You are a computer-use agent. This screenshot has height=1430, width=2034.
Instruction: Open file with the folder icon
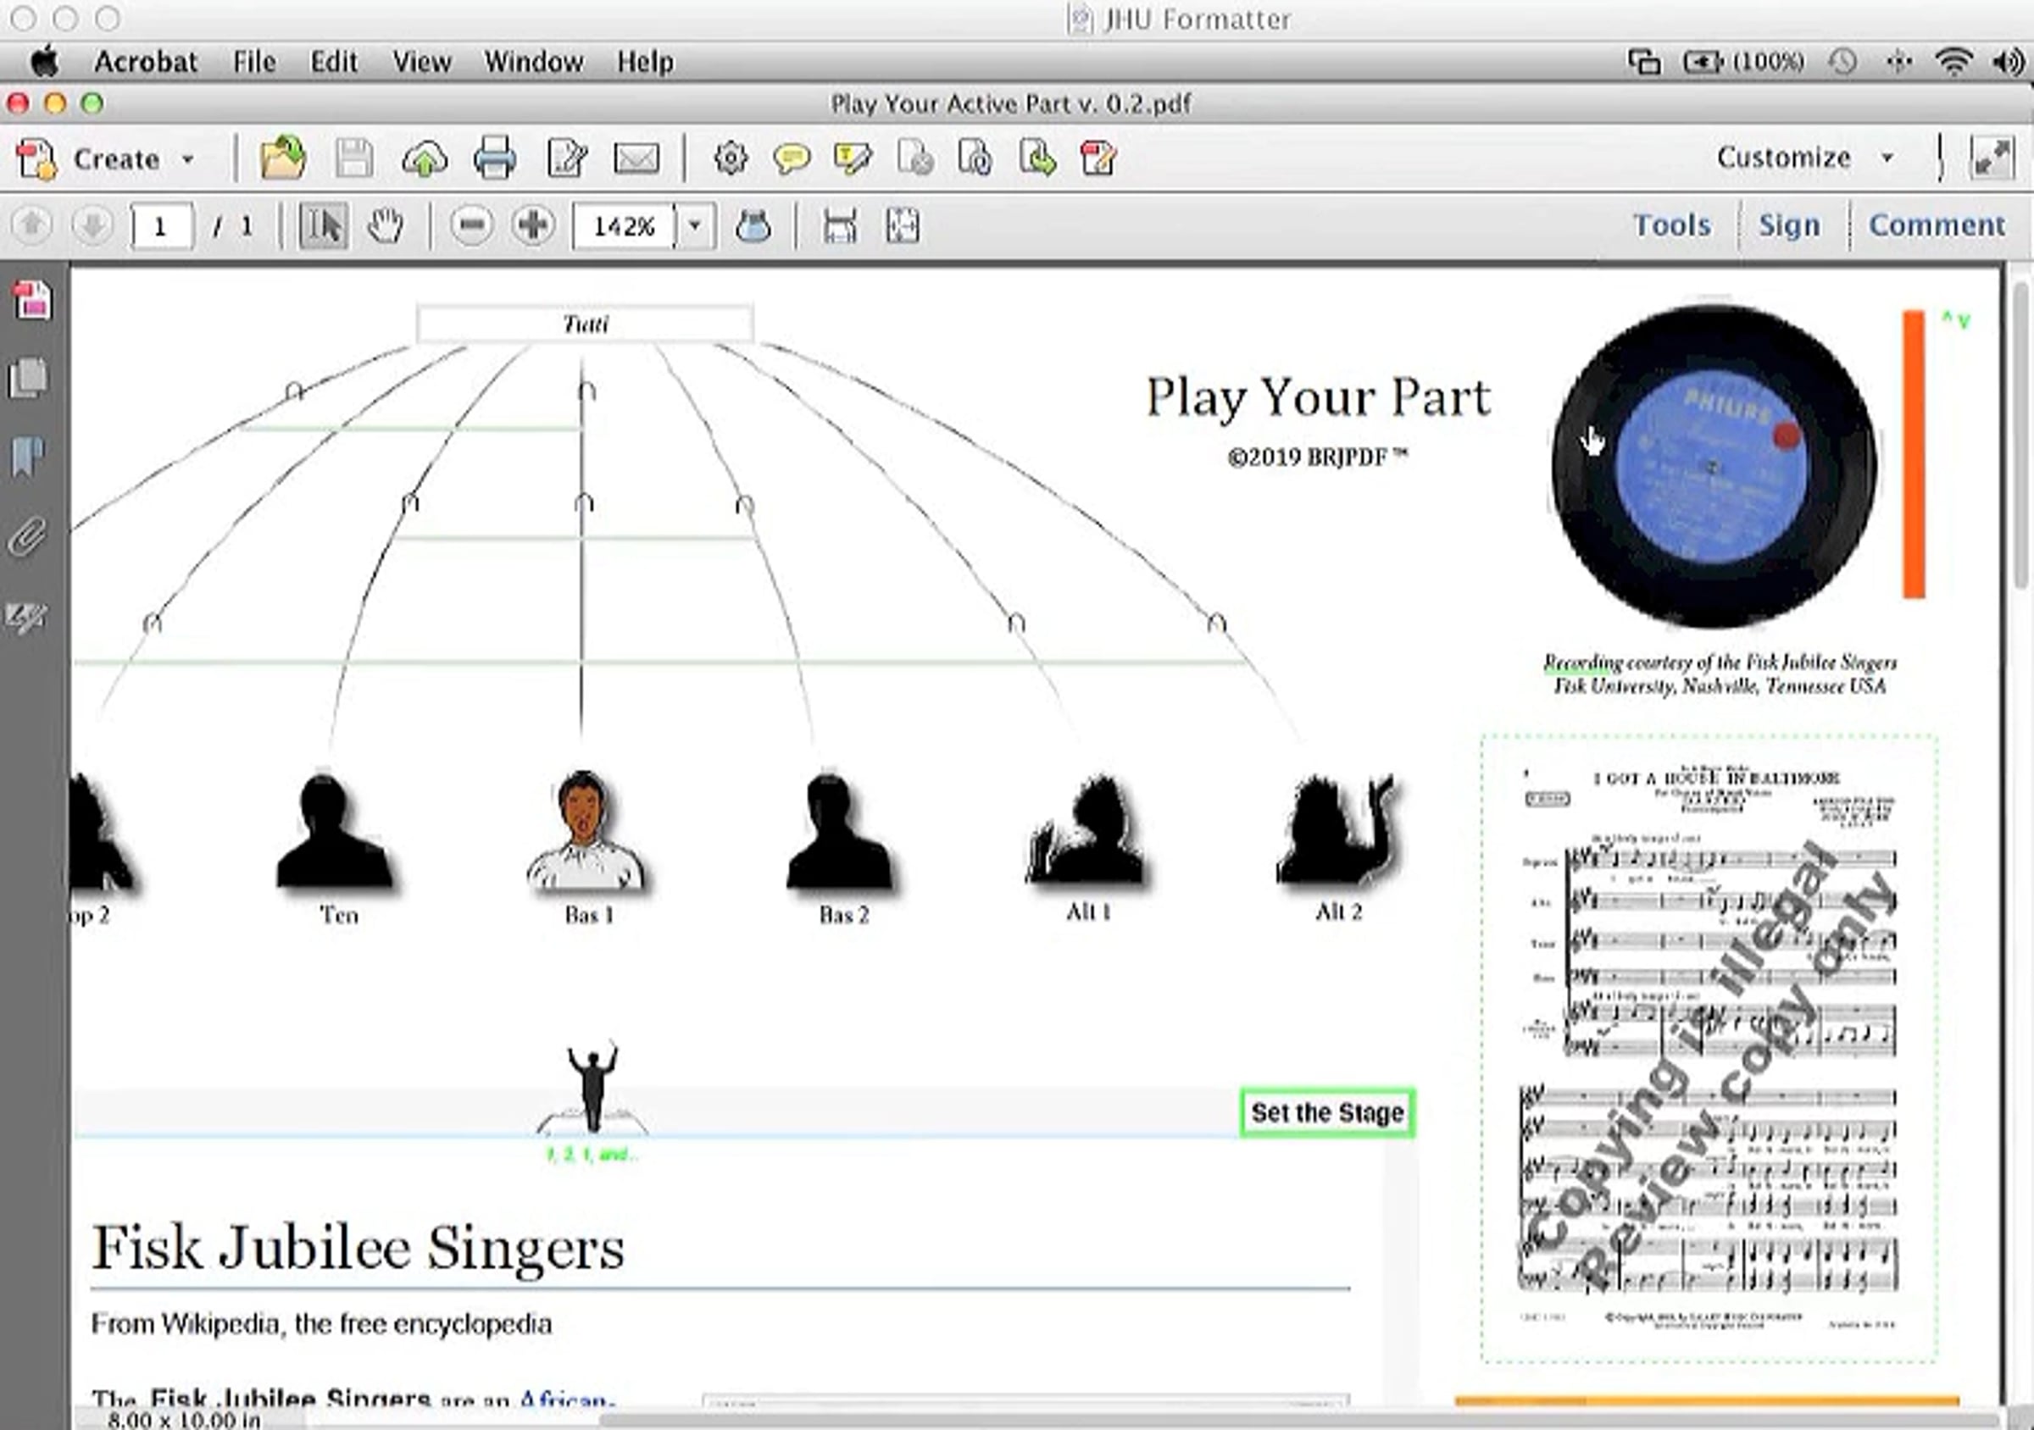(x=283, y=159)
